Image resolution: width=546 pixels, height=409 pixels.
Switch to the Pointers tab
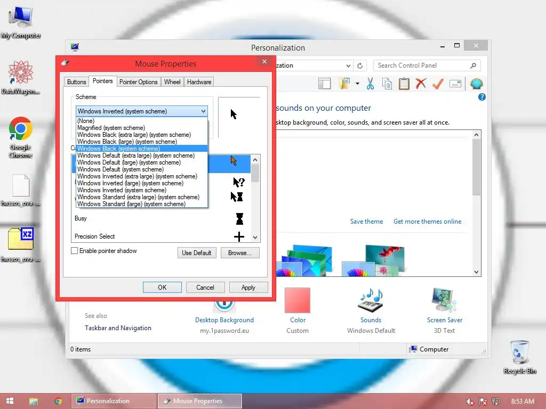click(103, 81)
